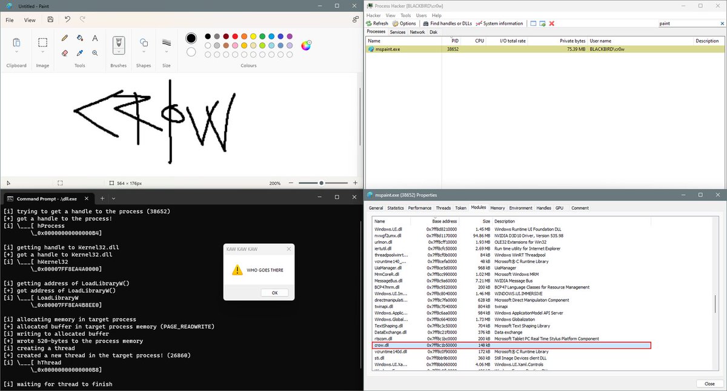Open the Handles tab in mspaint.exe Properties
This screenshot has height=391, width=727.
(543, 208)
